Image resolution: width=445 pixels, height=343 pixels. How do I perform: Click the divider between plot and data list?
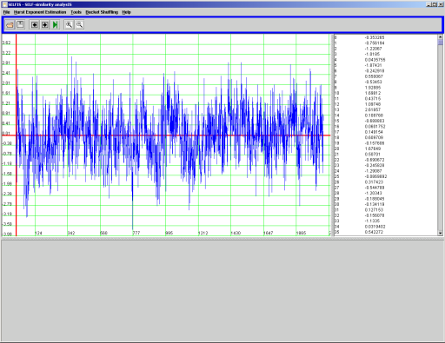coord(333,135)
